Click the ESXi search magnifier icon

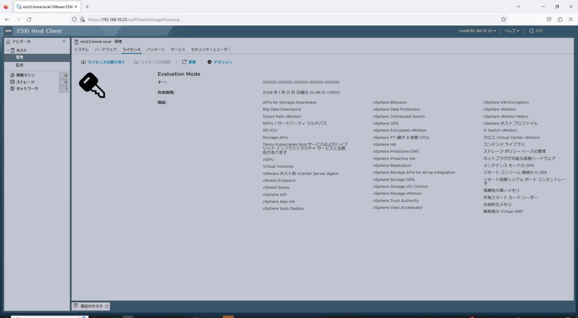(x=532, y=31)
